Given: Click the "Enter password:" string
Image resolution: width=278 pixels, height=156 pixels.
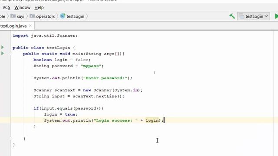Looking at the screenshot, I should click(x=105, y=78).
